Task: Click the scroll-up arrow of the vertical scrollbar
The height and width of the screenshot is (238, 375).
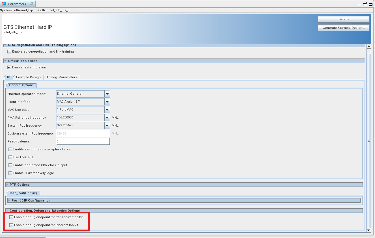Action: [x=369, y=46]
